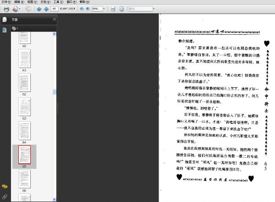Click the page number field showing 65
Viewport: 275px width, 202px height.
[x=55, y=9]
